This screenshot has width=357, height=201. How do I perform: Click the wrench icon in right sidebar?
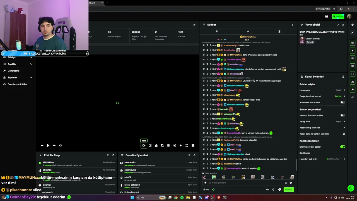[353, 90]
